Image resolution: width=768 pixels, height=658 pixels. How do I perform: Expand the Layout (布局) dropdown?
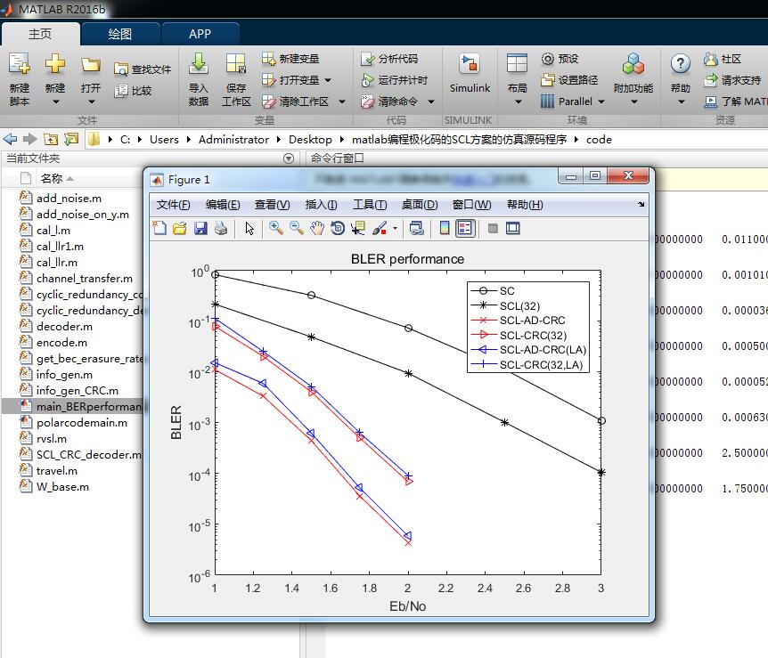518,102
